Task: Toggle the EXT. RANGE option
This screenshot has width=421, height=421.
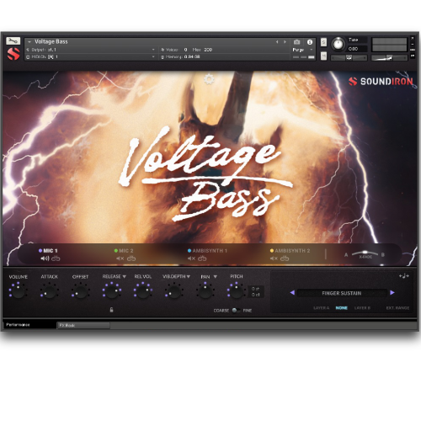Action: point(397,308)
